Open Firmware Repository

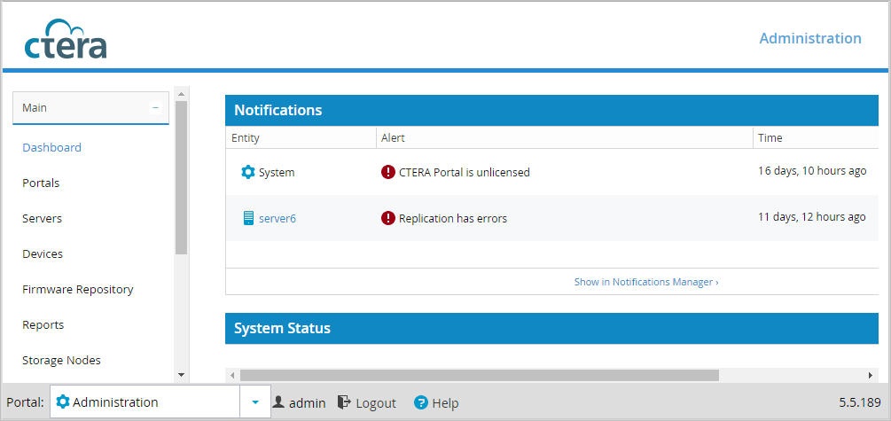78,290
